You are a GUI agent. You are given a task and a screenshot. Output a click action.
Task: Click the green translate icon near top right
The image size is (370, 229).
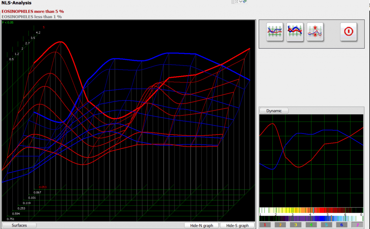point(245,2)
